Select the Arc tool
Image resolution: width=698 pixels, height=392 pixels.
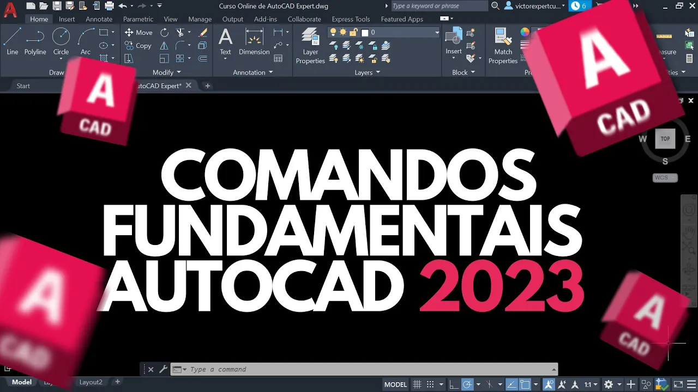coord(86,42)
